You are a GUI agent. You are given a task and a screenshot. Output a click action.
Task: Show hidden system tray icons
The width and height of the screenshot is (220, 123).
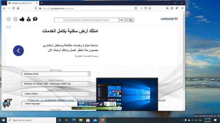(x=182, y=120)
